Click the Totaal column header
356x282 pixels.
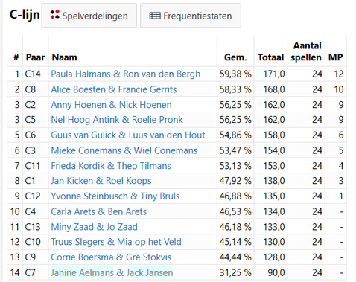(x=270, y=57)
